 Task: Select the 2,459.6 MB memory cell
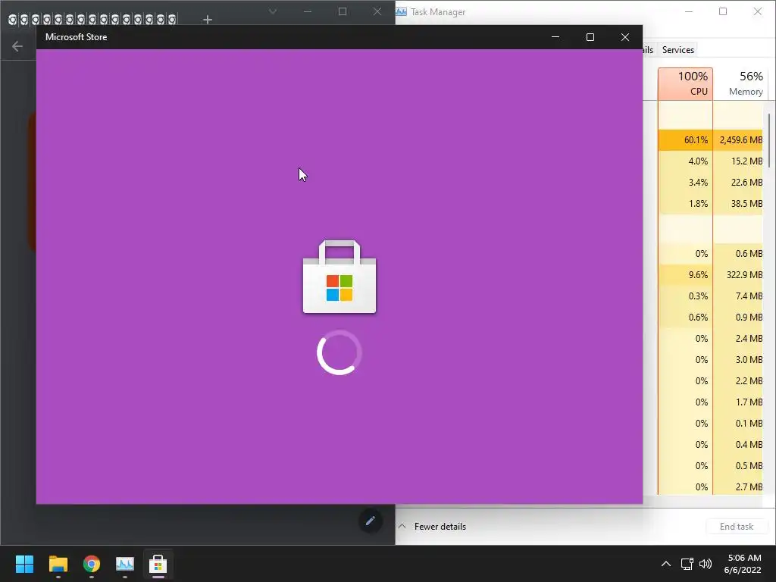pos(738,140)
